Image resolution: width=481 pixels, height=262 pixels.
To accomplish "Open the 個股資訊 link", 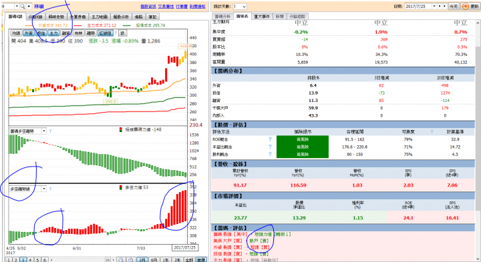I will [x=148, y=7].
